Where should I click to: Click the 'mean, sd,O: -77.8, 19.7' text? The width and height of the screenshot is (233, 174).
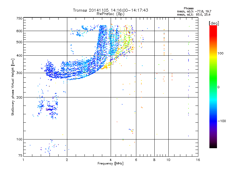194,11
